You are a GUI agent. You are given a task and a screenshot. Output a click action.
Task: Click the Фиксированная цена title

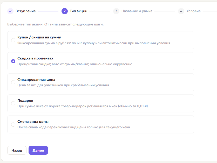point(36,80)
